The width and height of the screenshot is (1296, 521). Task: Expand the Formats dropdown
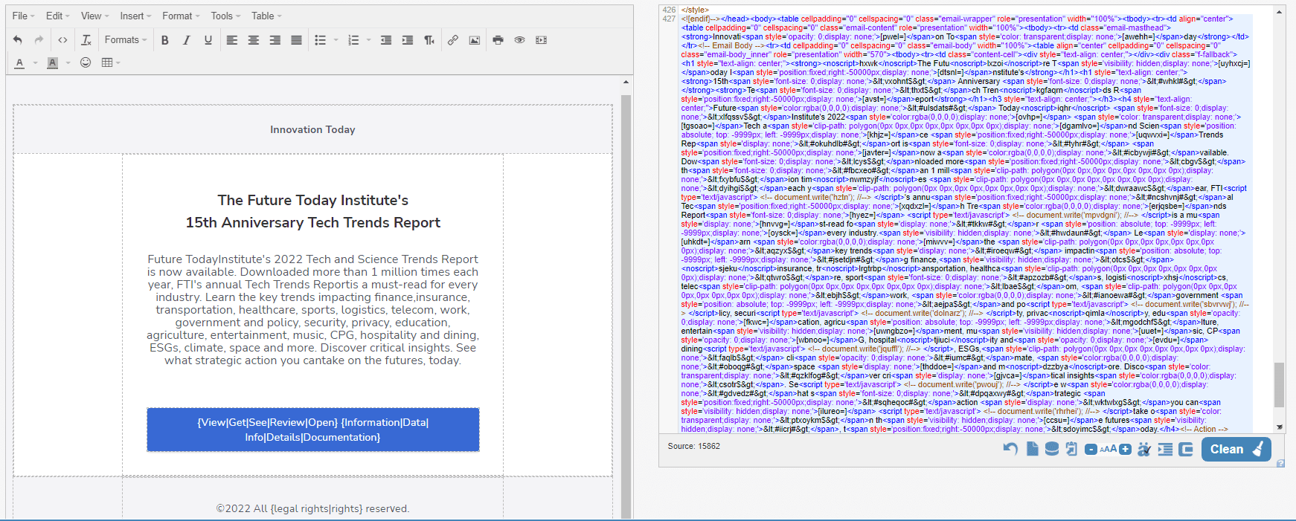pos(125,40)
